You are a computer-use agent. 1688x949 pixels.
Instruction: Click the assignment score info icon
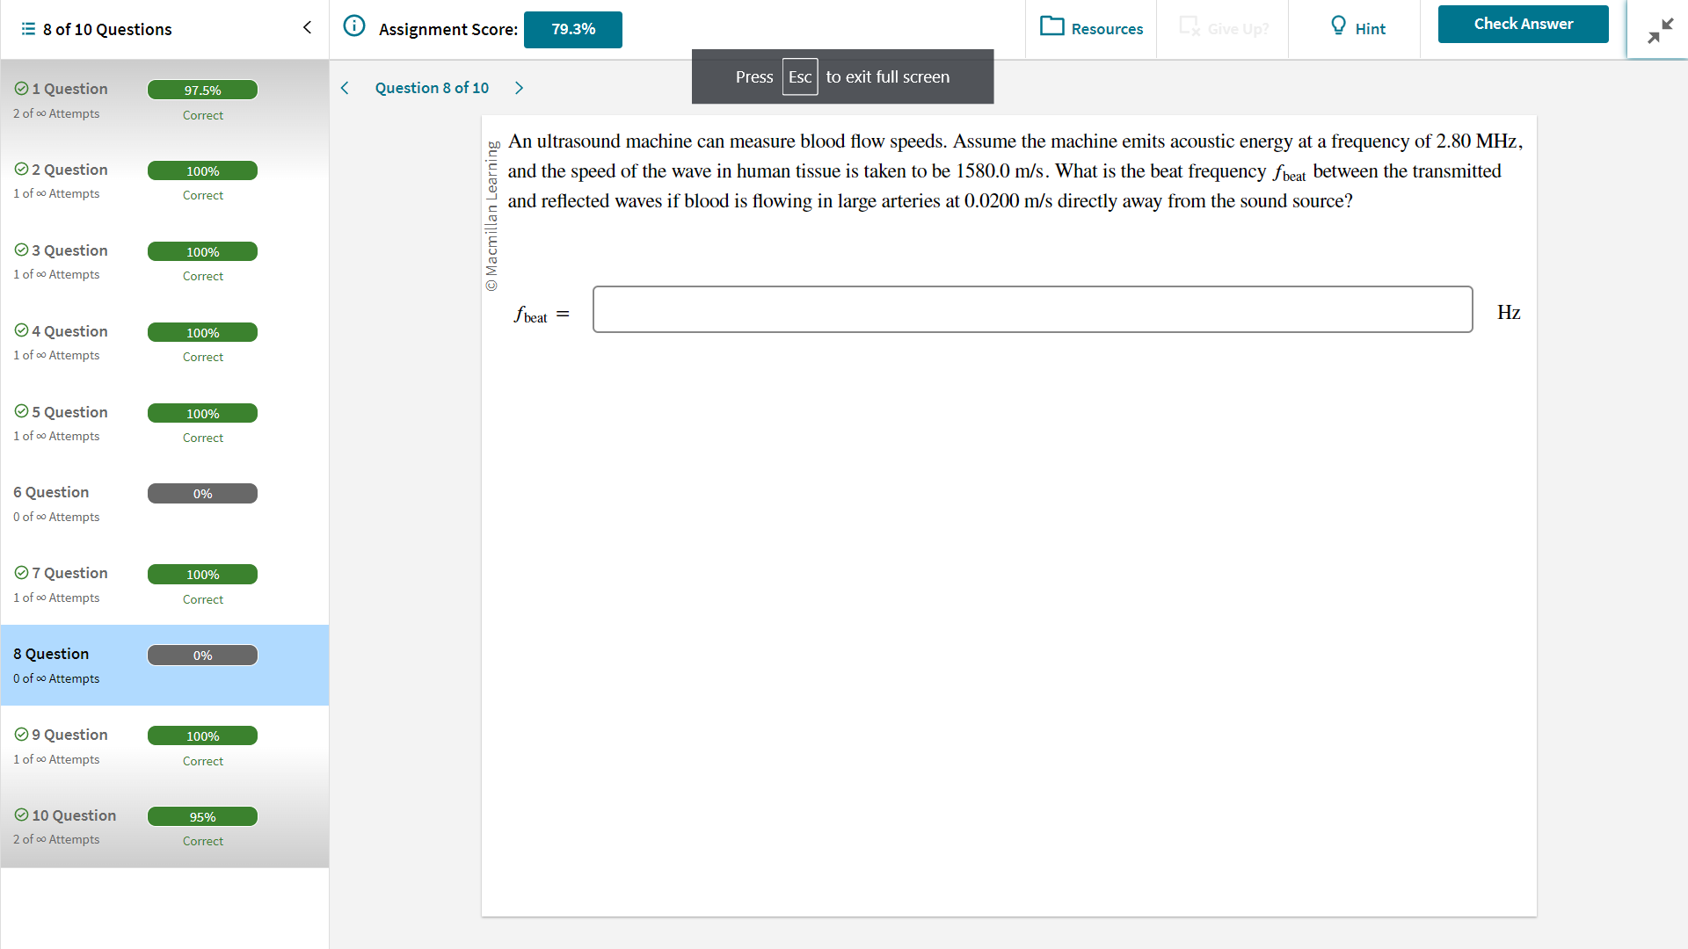pos(353,26)
